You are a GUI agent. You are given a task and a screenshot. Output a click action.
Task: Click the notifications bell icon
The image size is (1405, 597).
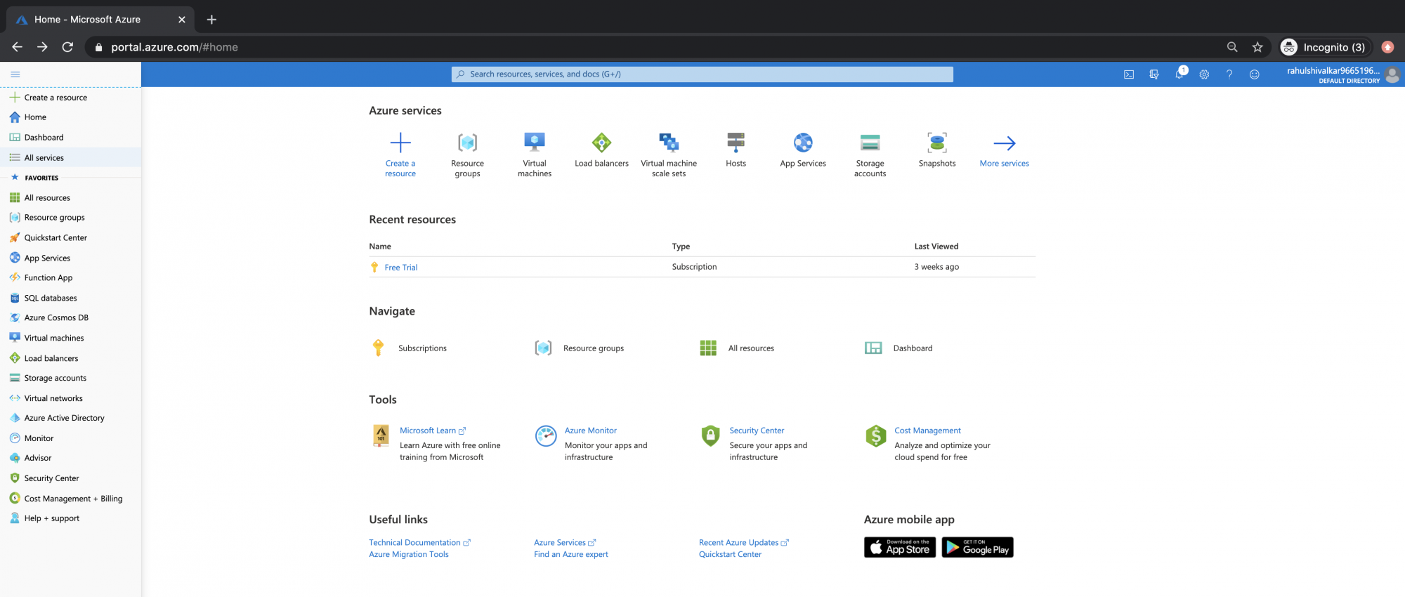[x=1179, y=74]
